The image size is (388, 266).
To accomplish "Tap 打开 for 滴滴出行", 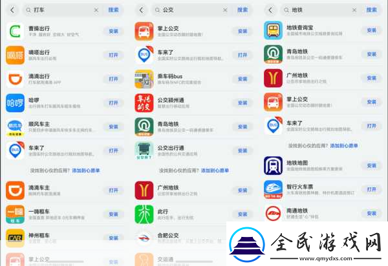I will 114,79.
